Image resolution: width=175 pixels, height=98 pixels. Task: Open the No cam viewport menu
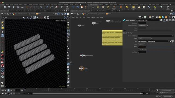point(63,21)
